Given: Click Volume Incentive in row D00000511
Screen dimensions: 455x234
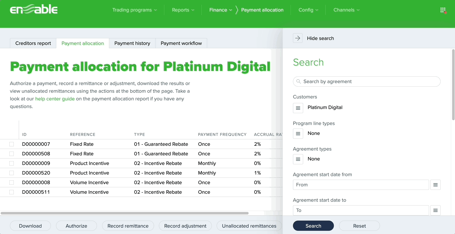Looking at the screenshot, I should pyautogui.click(x=89, y=192).
